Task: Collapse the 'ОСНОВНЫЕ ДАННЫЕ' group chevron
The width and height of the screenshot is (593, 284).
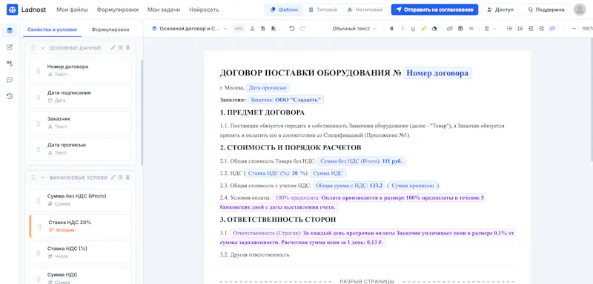Action: (43, 48)
